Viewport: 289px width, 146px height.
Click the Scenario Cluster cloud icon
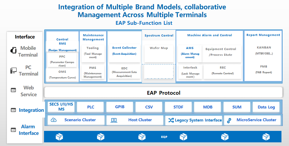54,120
